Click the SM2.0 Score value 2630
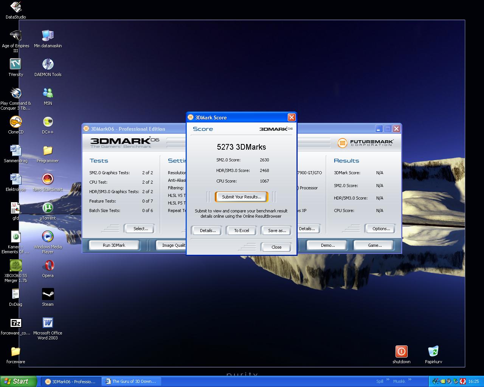 click(264, 160)
